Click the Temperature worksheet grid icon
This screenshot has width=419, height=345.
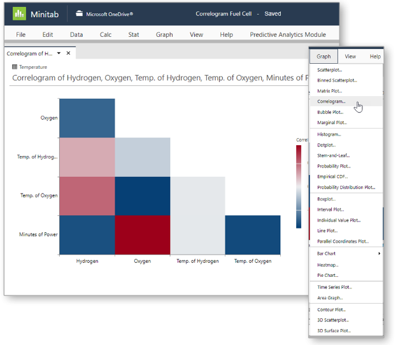[15, 67]
